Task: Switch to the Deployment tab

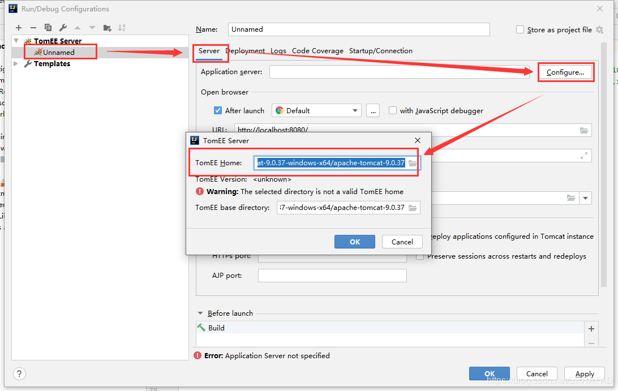Action: [x=246, y=51]
